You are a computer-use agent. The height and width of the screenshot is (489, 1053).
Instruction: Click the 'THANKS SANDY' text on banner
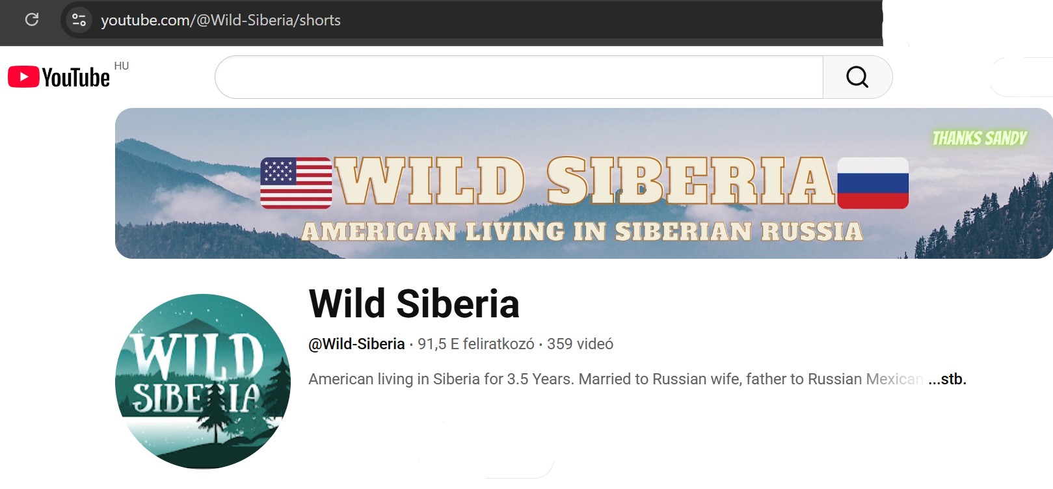click(980, 138)
